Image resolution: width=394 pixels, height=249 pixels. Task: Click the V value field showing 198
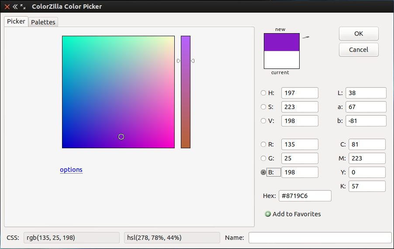pyautogui.click(x=300, y=121)
